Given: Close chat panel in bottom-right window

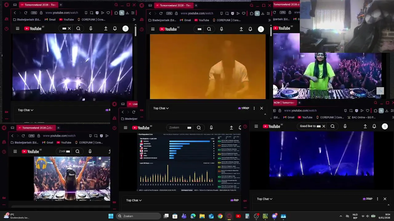Looking at the screenshot, I should point(385,199).
